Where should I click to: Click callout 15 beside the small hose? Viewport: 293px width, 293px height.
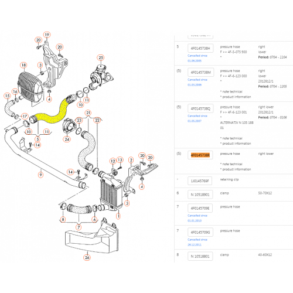click(x=8, y=96)
